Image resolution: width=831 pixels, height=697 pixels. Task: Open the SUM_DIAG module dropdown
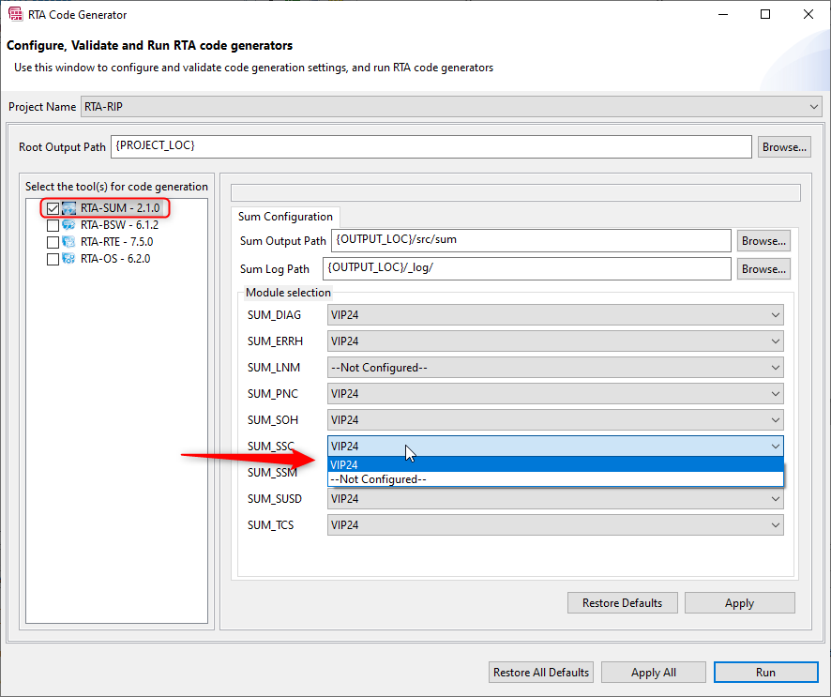click(x=555, y=315)
